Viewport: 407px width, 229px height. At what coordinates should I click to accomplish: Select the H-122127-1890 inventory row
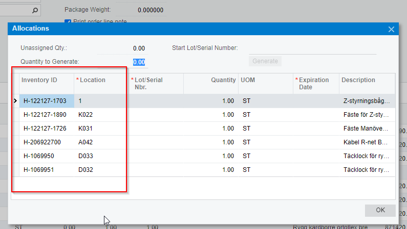pyautogui.click(x=45, y=115)
